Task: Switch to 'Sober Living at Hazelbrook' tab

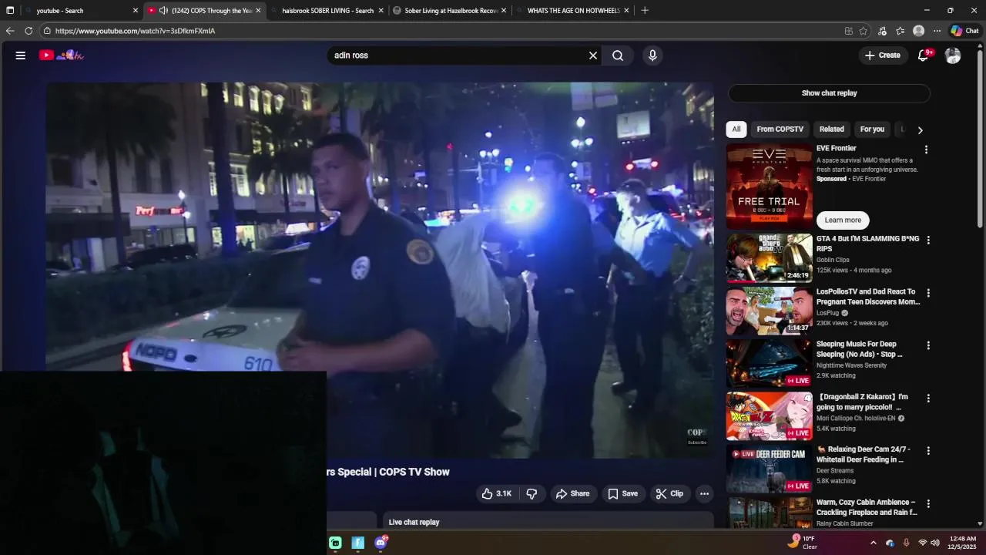Action: [451, 11]
